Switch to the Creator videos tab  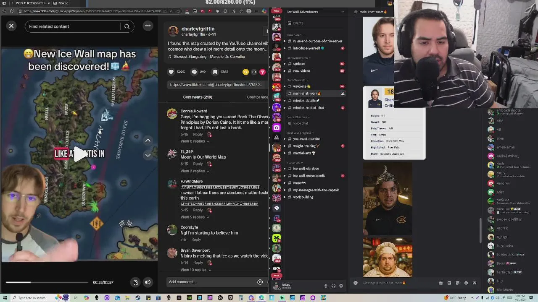pyautogui.click(x=257, y=97)
